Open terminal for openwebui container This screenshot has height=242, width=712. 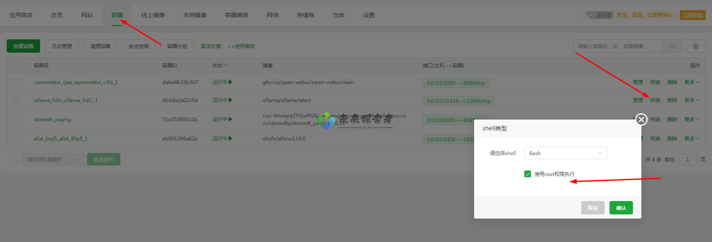tap(655, 82)
